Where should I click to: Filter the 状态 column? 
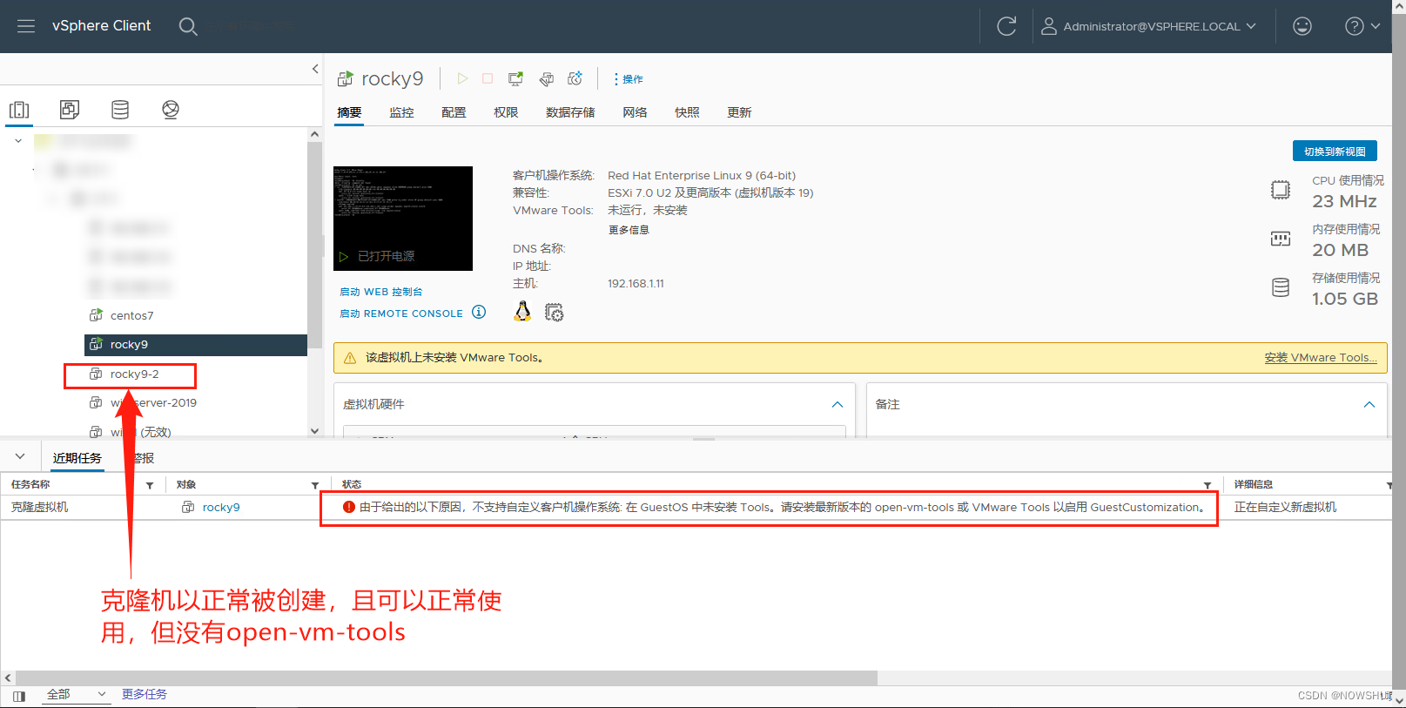(1208, 485)
